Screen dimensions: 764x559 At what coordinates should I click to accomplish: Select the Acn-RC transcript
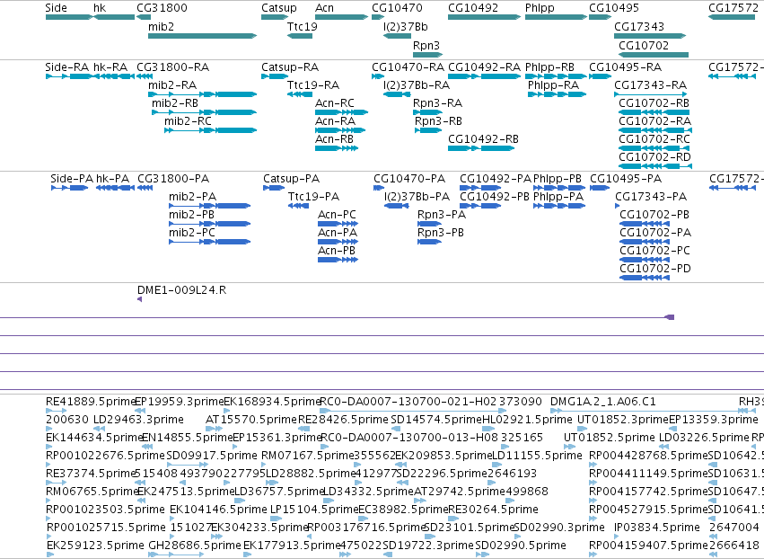click(341, 112)
